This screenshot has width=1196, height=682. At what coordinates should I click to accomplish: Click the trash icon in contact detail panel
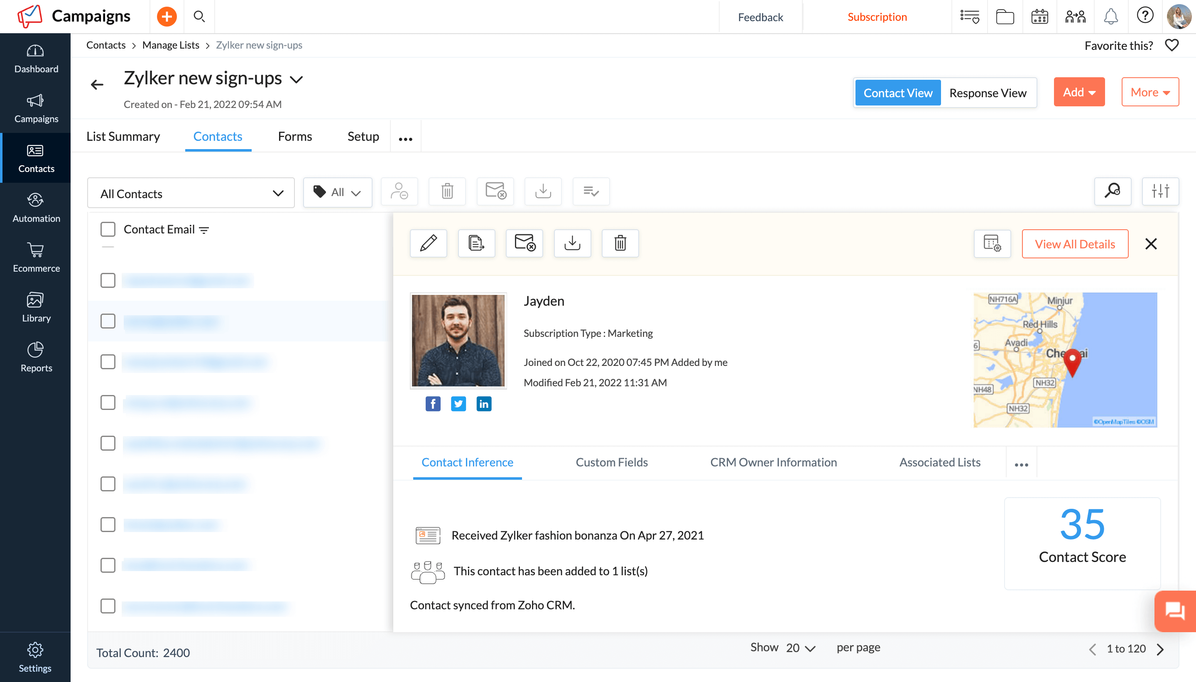[x=620, y=243]
